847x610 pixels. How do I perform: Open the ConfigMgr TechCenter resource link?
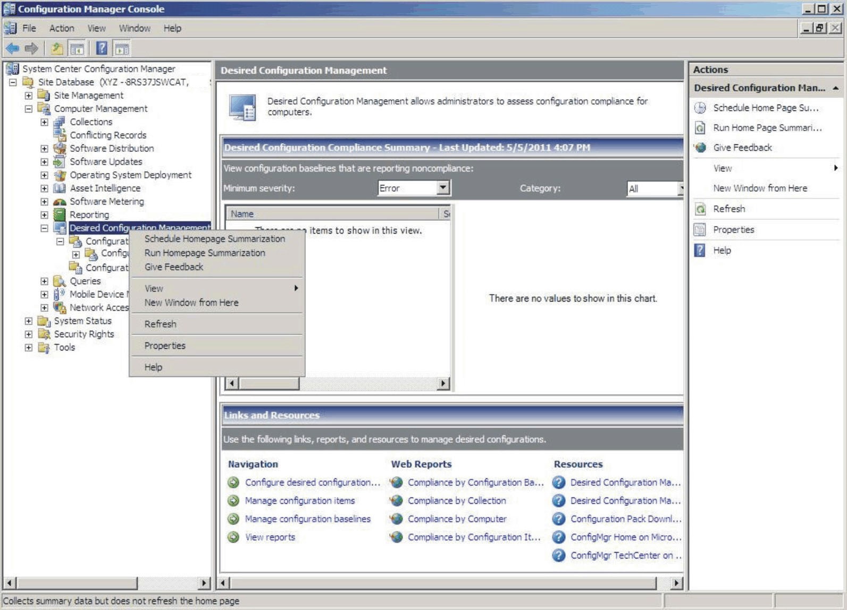[626, 555]
